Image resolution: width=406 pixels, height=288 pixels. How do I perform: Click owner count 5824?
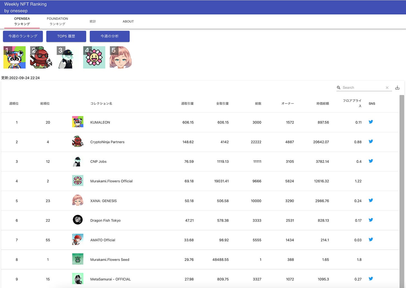(289, 181)
